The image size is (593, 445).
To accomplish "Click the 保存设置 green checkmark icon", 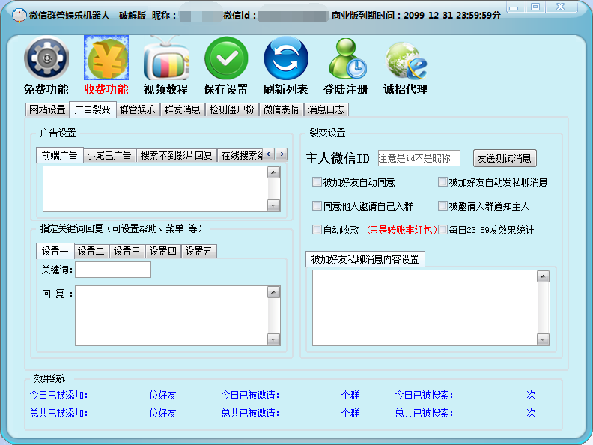I will [x=226, y=58].
